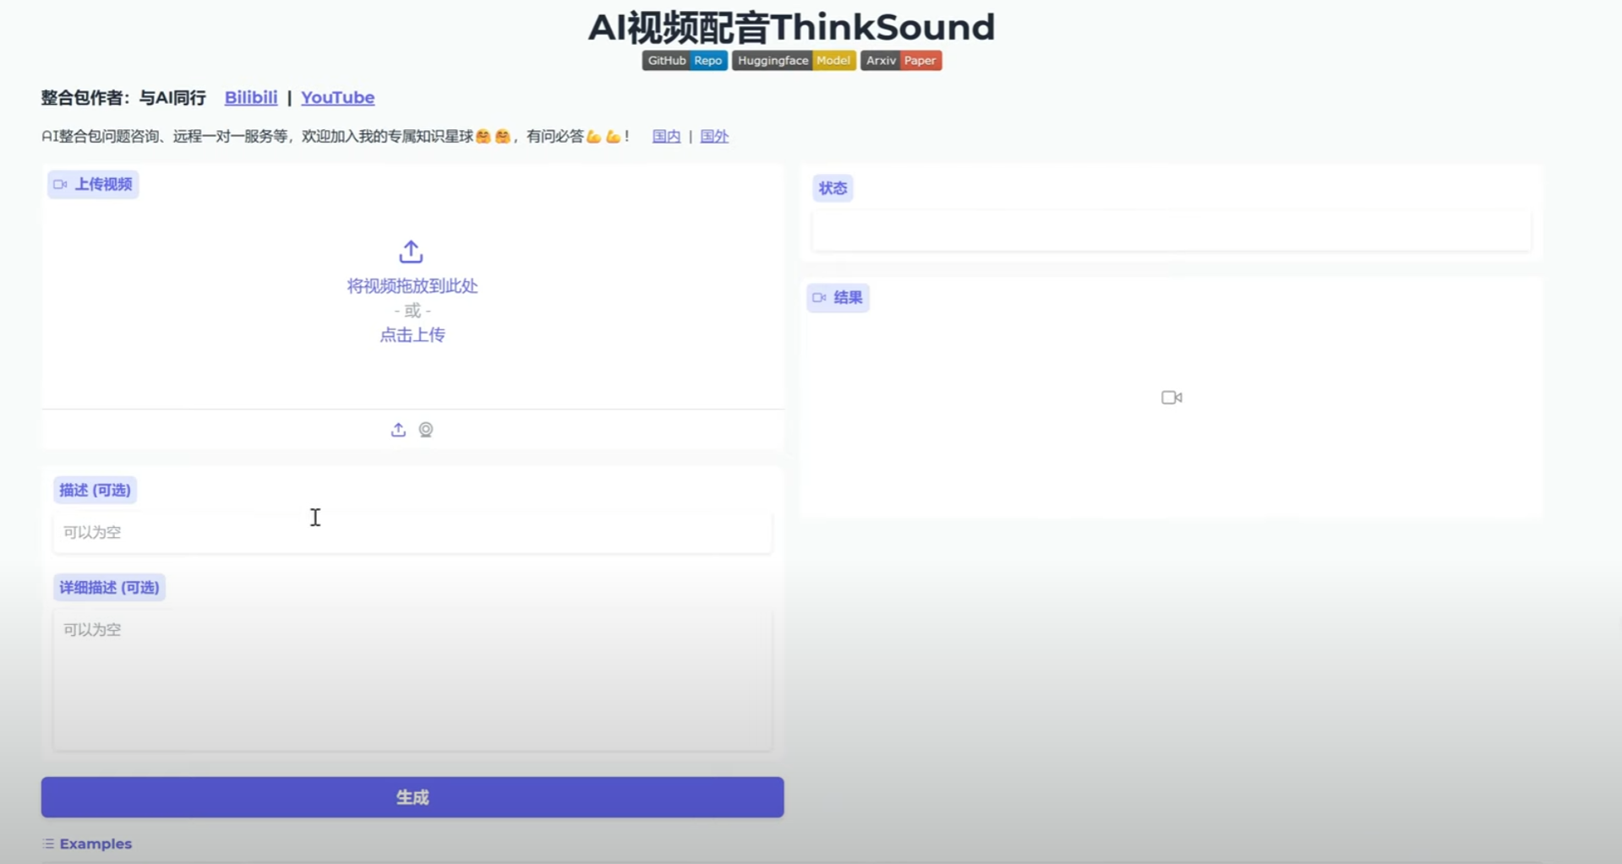Open the Huggingface Model badge
This screenshot has width=1622, height=864.
tap(794, 61)
